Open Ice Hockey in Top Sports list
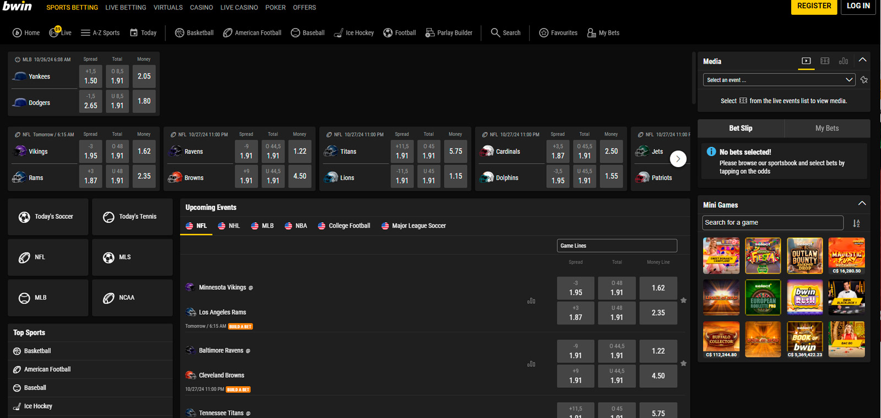The height and width of the screenshot is (418, 881). click(x=90, y=406)
